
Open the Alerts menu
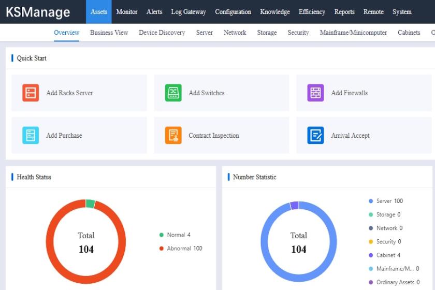154,12
